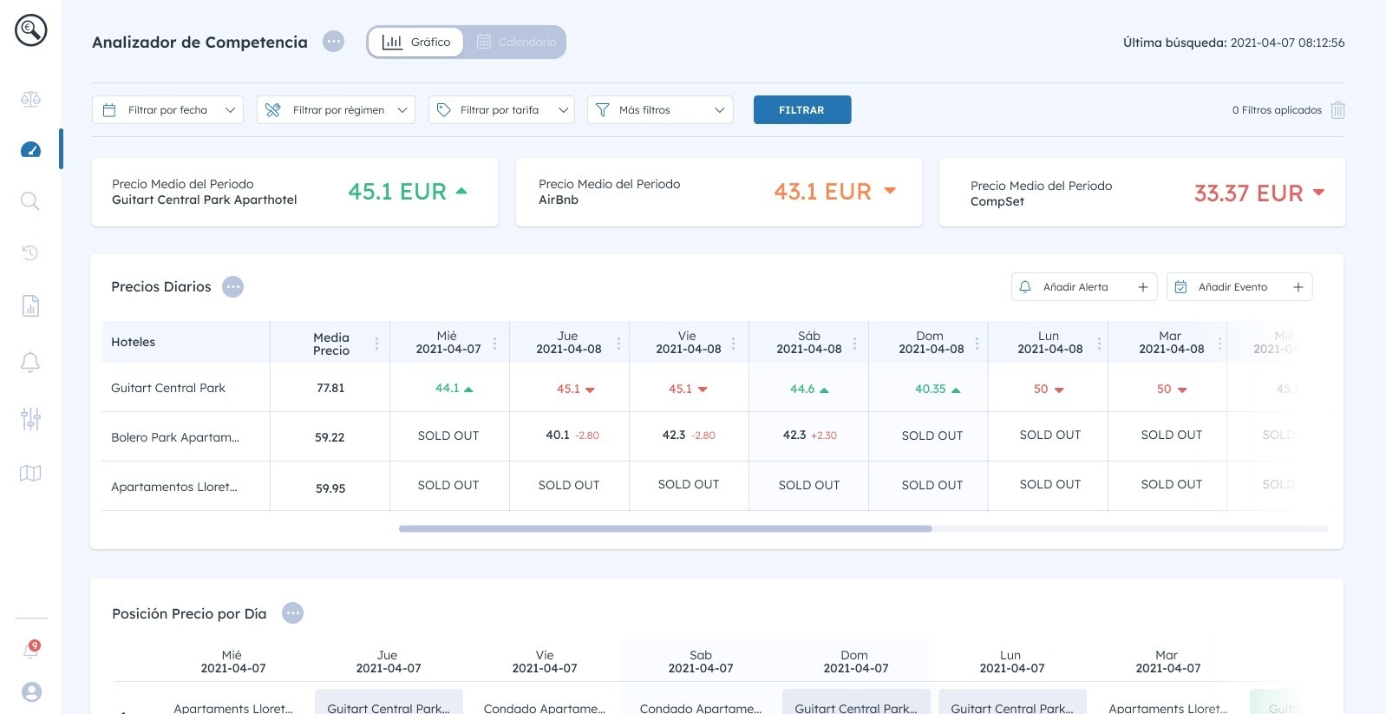Open the map sidebar icon
The height and width of the screenshot is (714, 1386).
click(30, 473)
